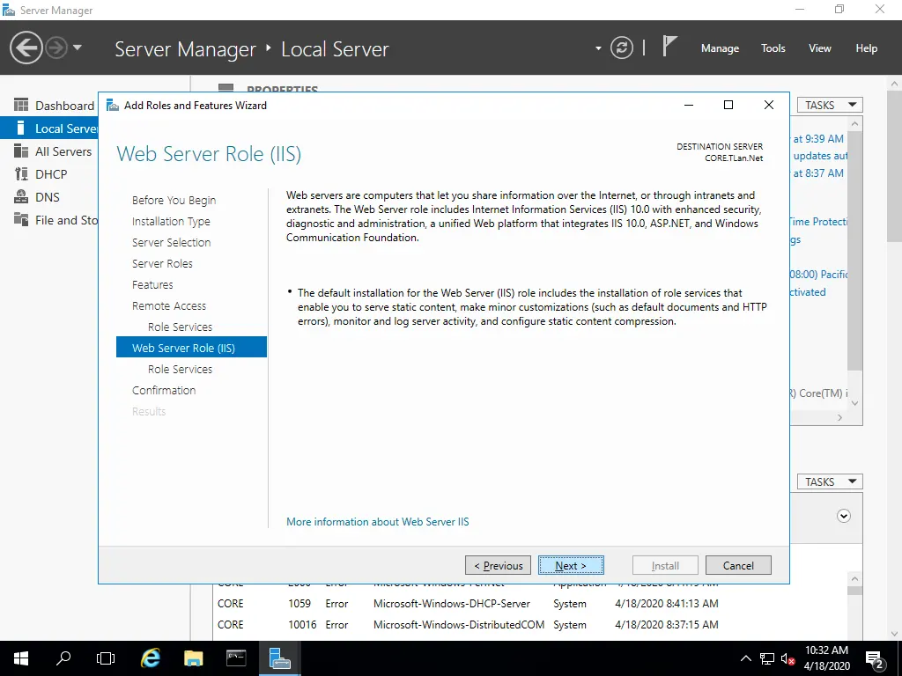Open Role Services under Remote Access

pos(180,327)
